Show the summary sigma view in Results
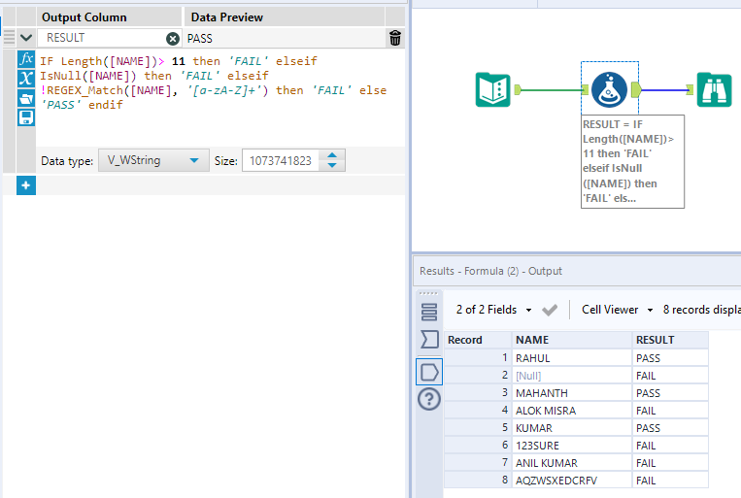 [429, 339]
